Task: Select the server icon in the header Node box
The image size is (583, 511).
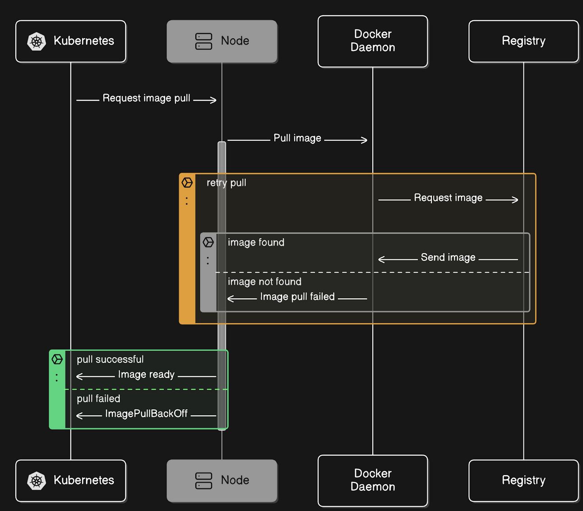Action: (x=204, y=41)
